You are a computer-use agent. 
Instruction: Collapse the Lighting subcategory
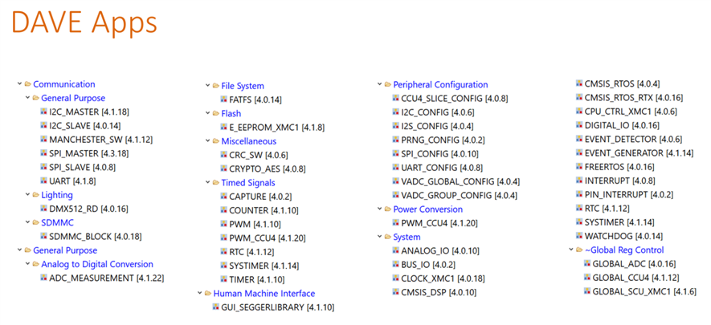tap(27, 195)
